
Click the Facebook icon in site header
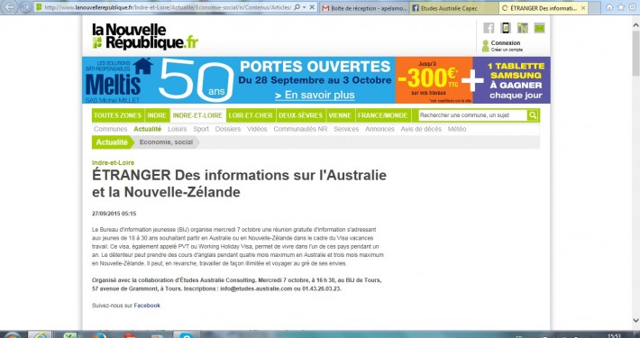pyautogui.click(x=489, y=28)
